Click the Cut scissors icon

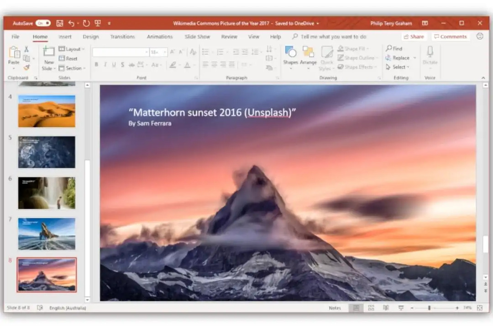pyautogui.click(x=26, y=49)
